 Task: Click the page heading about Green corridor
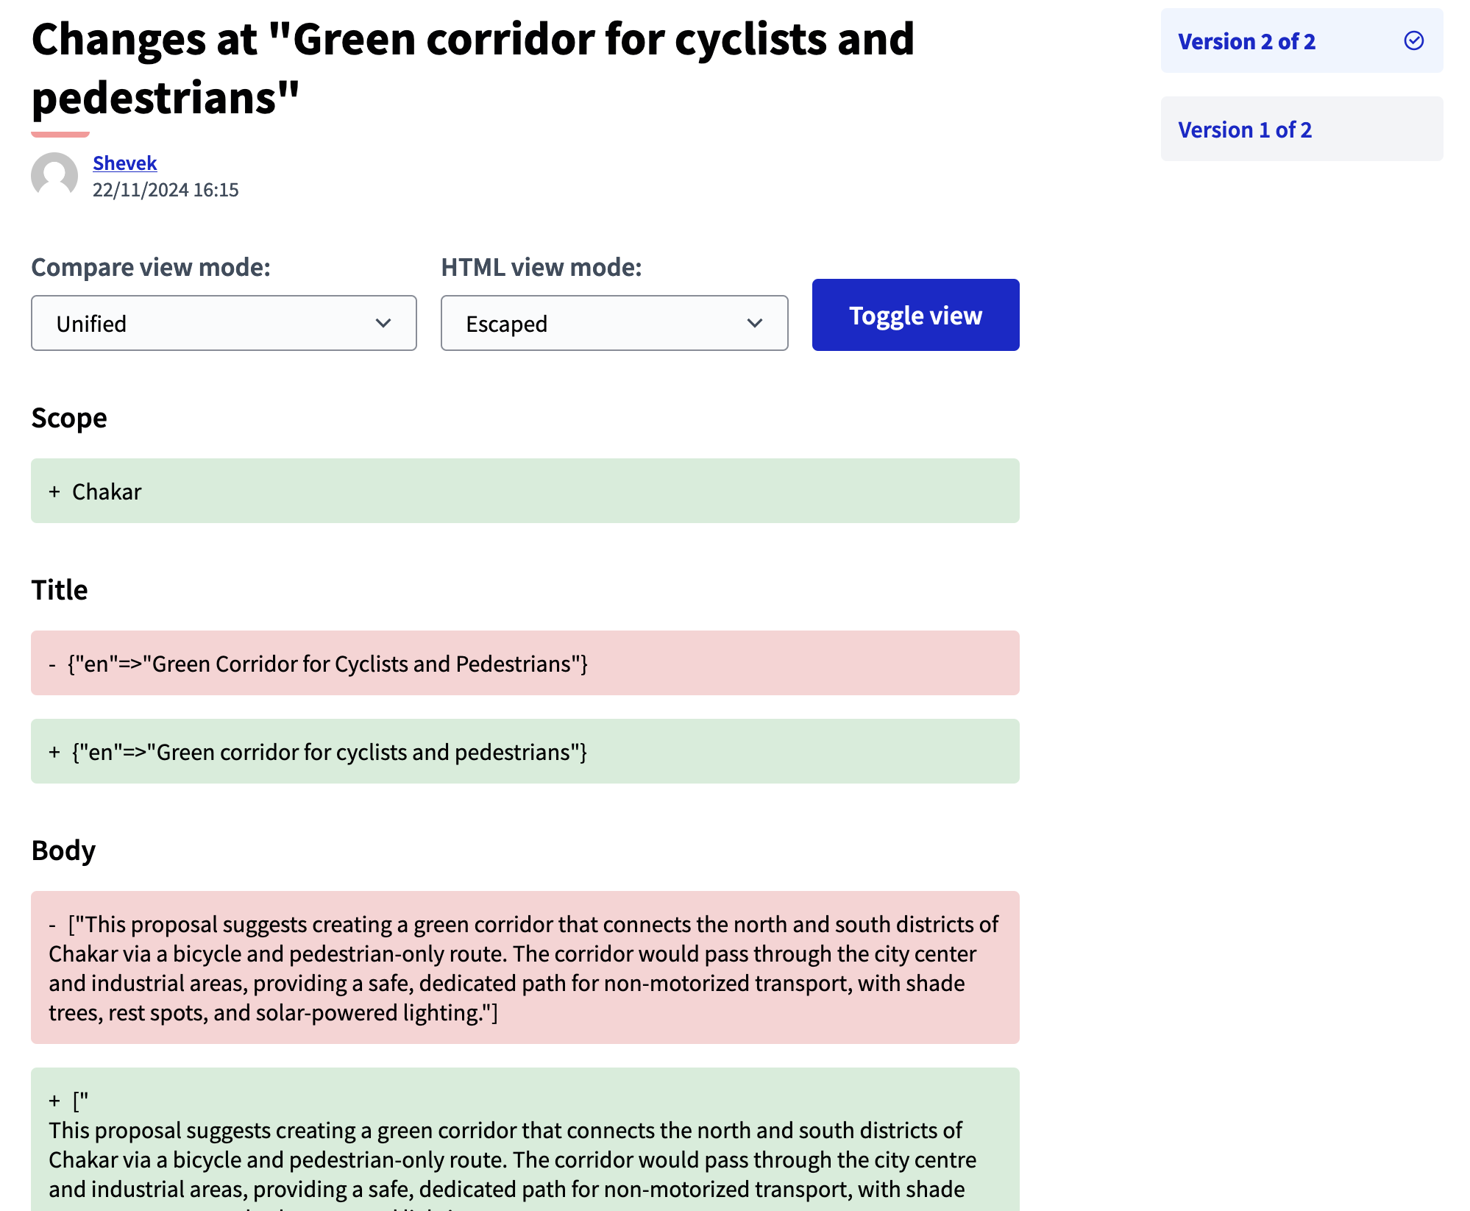coord(472,68)
